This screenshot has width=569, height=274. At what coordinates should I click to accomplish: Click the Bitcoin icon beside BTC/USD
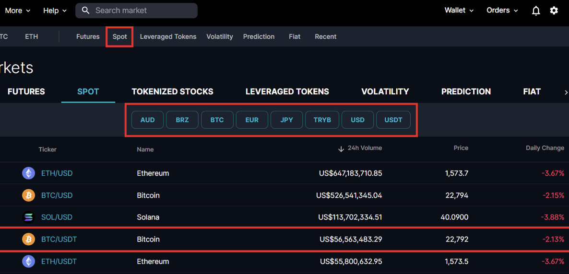(x=29, y=195)
